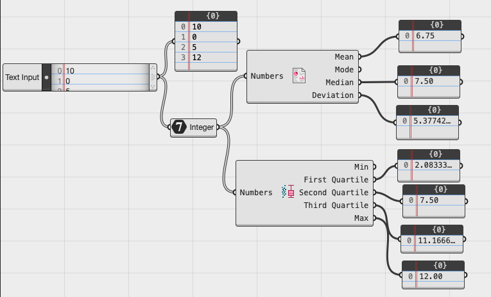The width and height of the screenshot is (491, 297).
Task: Click the Text Input panel output grip
Action: point(158,77)
